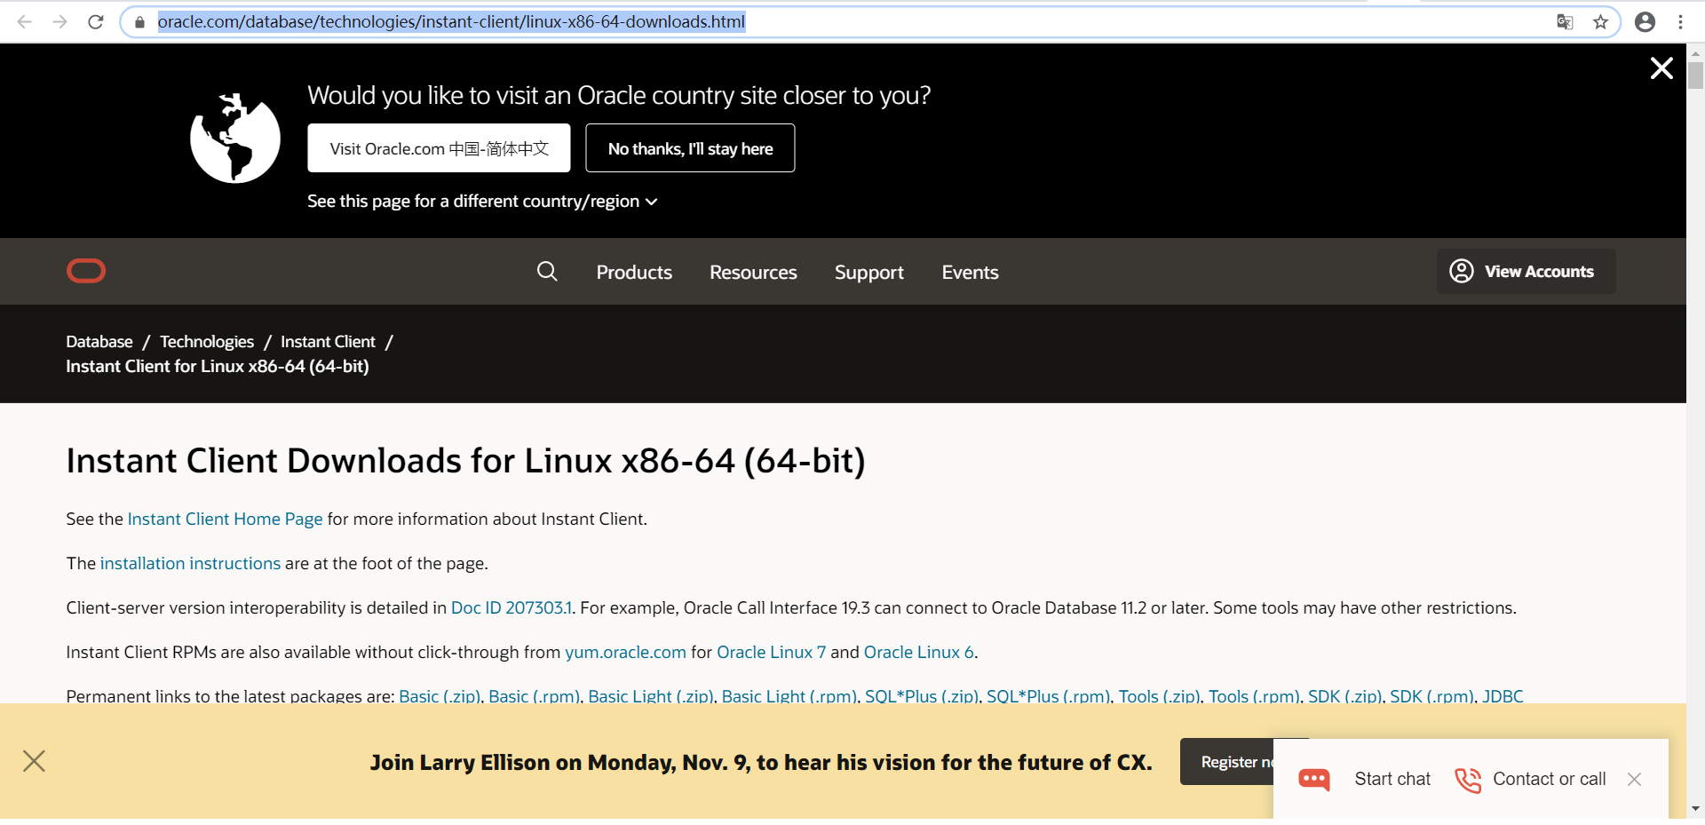Open the JDBC package link
Screen dimensions: 1705x825
tap(1503, 695)
